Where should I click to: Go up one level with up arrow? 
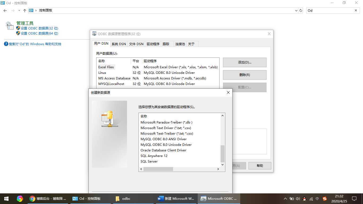click(25, 10)
